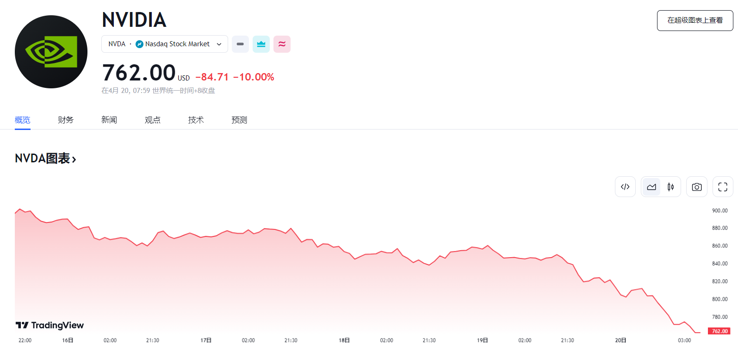
Task: Click the gray dash market status icon
Action: pos(240,44)
